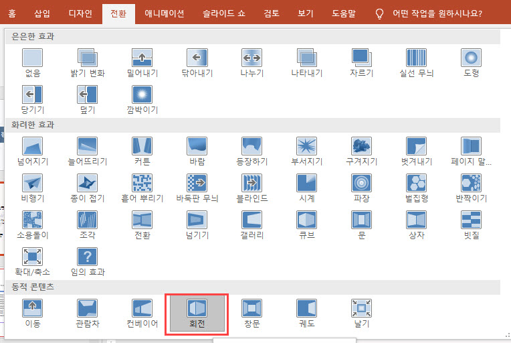511x343 pixels.
Task: Select the 덮기 cover transition
Action: [x=88, y=100]
